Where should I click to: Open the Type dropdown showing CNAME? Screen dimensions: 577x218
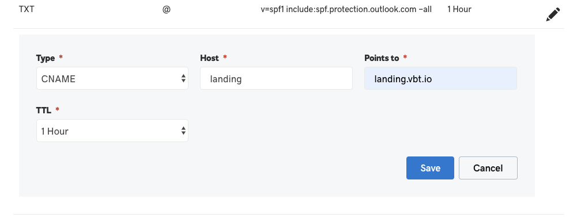pyautogui.click(x=112, y=78)
